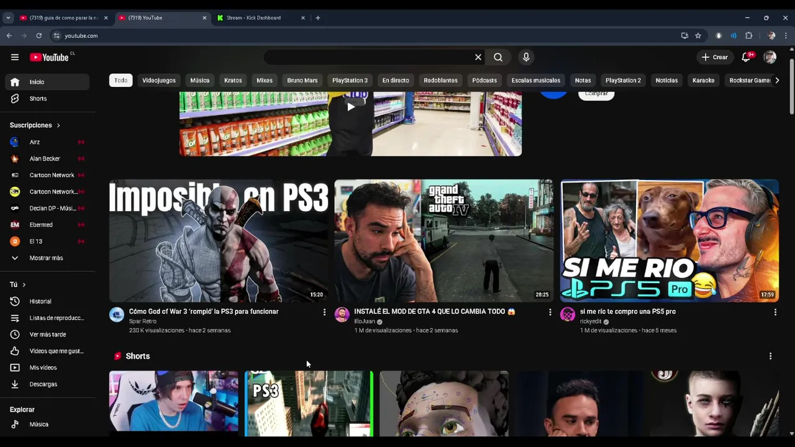Open Chrome three-dot menu
This screenshot has height=447, width=795.
tap(786, 36)
